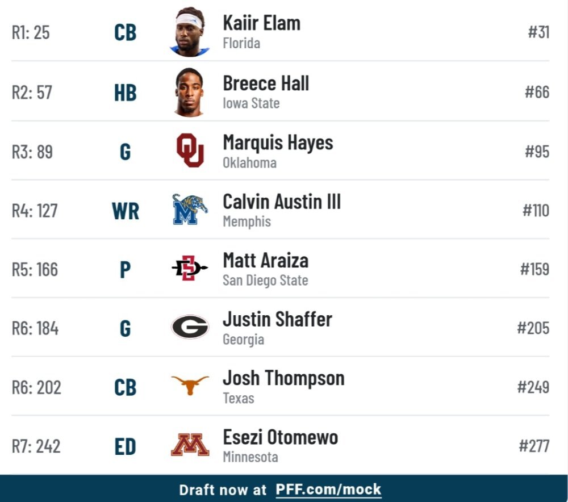The width and height of the screenshot is (568, 502).
Task: Click the R1: 25 pick label
Action: (x=31, y=32)
